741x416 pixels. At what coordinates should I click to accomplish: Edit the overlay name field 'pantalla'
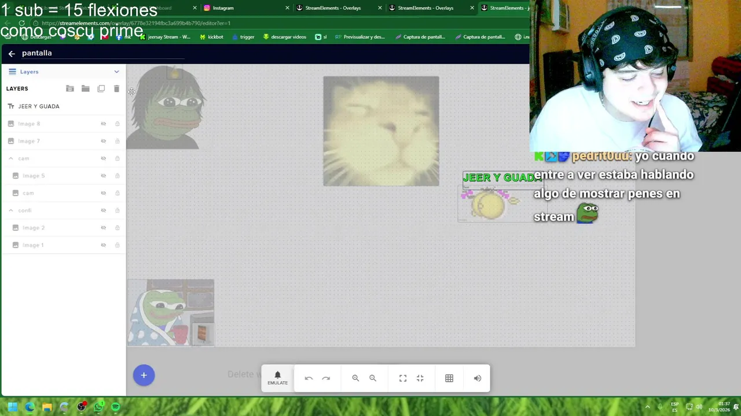103,53
